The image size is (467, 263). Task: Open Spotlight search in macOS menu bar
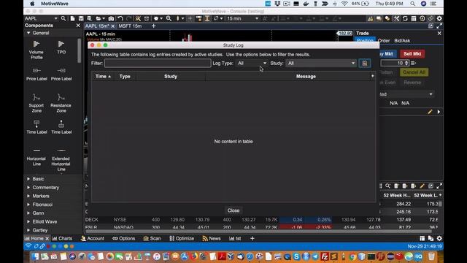pos(413,4)
